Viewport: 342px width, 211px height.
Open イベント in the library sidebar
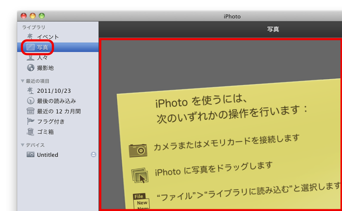point(47,37)
